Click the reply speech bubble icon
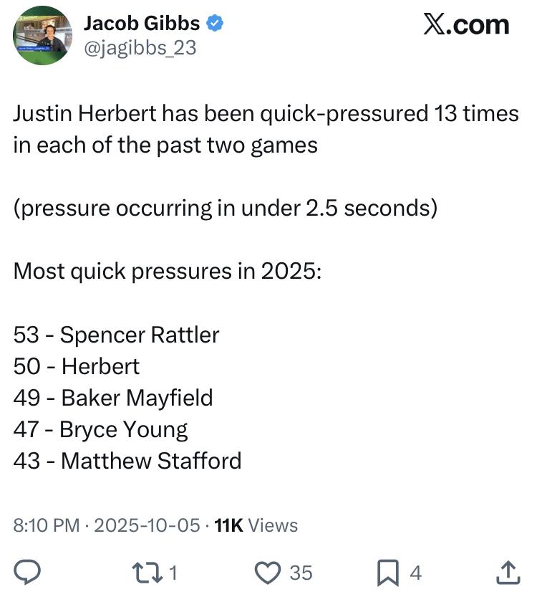The height and width of the screenshot is (602, 537). [27, 572]
